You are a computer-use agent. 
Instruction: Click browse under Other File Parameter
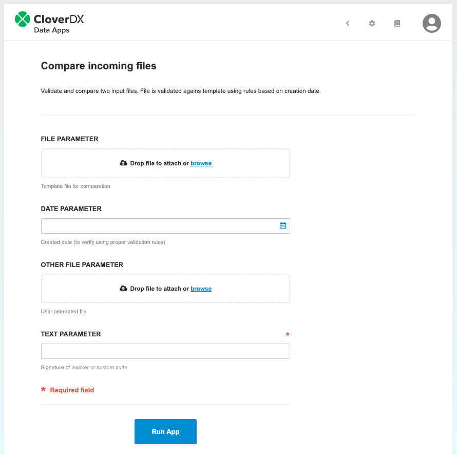click(x=201, y=288)
